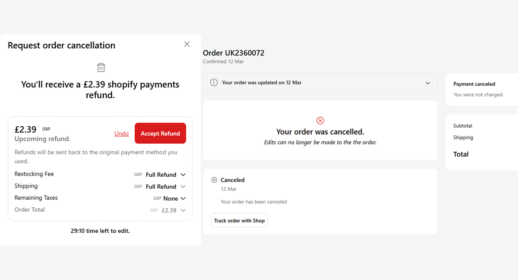Click the Order UK2360072 heading
518x280 pixels.
(x=234, y=53)
